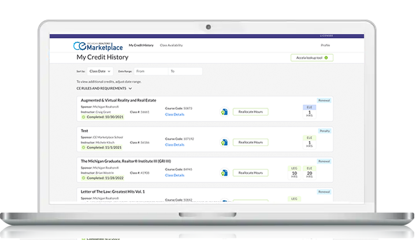416x240 pixels.
Task: Click the CE Marketplace logo
Action: (x=97, y=45)
